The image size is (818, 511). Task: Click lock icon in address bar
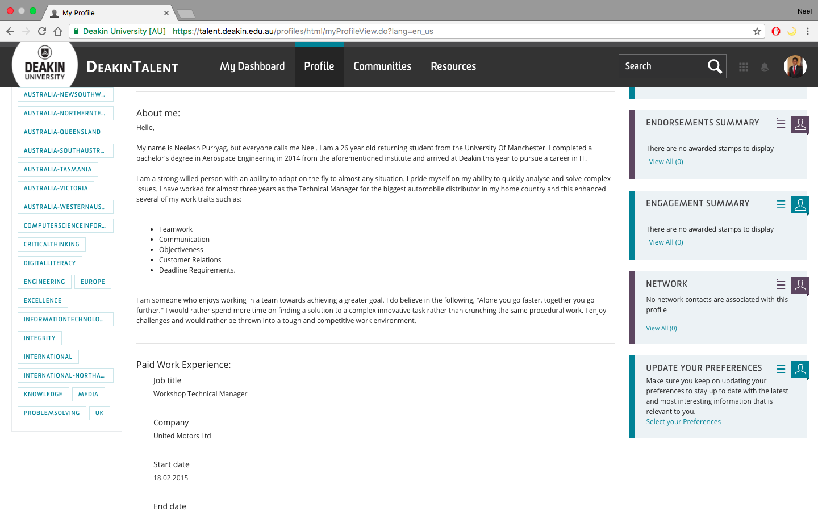[x=76, y=31]
